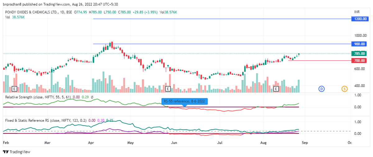This screenshot has height=157, width=373.
Task: Click the earnings E marker in August
Action: pos(276,89)
